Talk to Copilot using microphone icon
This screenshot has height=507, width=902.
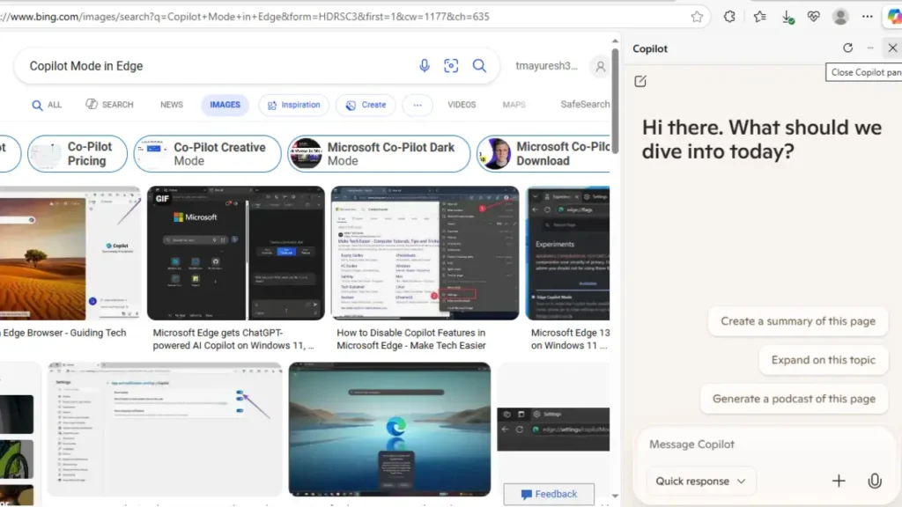coord(875,481)
